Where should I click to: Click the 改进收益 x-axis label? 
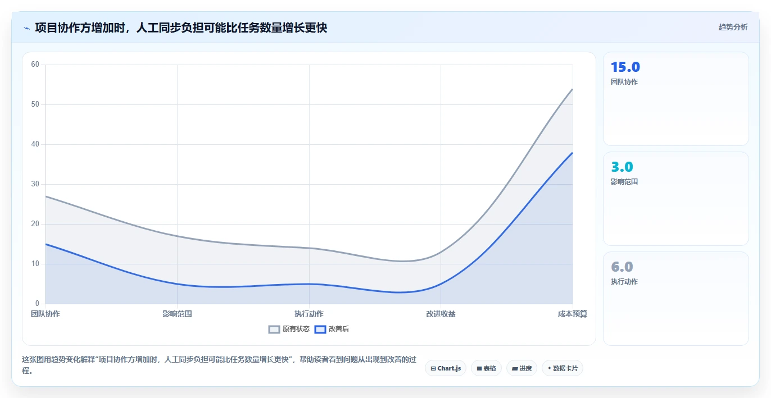441,314
